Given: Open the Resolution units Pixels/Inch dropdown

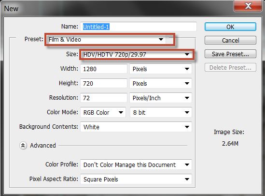Looking at the screenshot, I should click(161, 98).
